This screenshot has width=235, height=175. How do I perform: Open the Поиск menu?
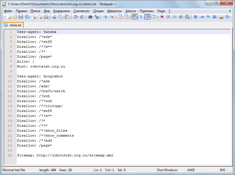(x=35, y=11)
